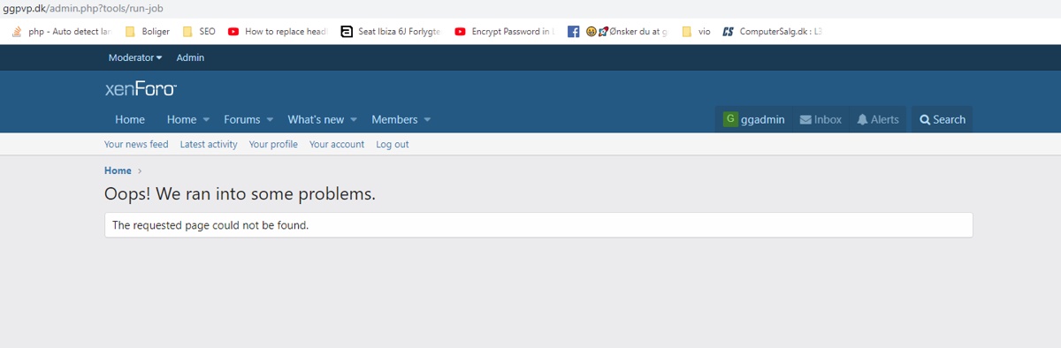1061x348 pixels.
Task: Click 'The requested page could not be found.' message
Action: 210,225
